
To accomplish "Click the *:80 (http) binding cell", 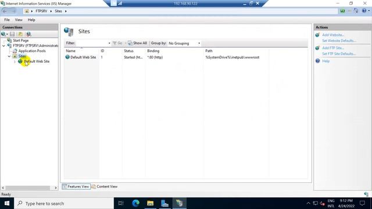I will 155,57.
